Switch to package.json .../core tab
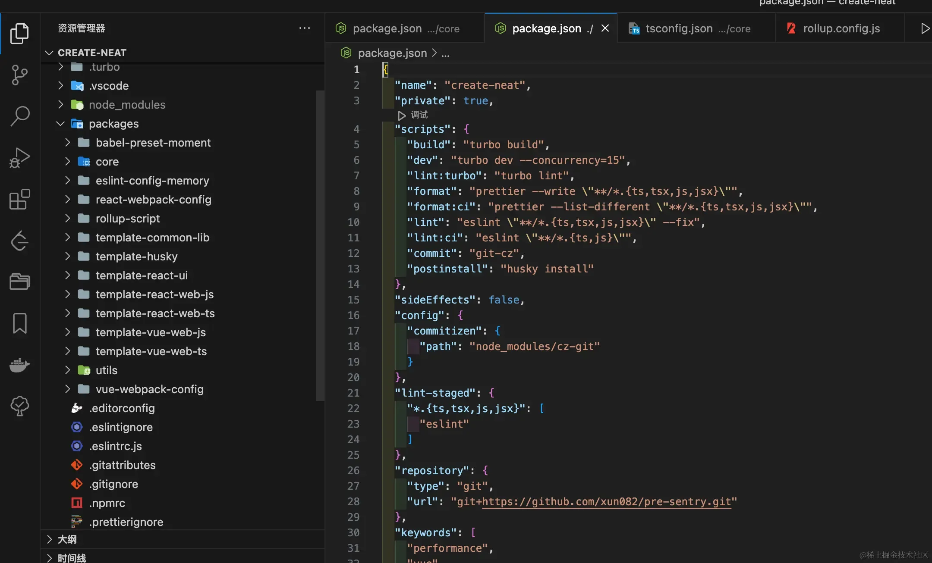The width and height of the screenshot is (932, 563). [405, 28]
